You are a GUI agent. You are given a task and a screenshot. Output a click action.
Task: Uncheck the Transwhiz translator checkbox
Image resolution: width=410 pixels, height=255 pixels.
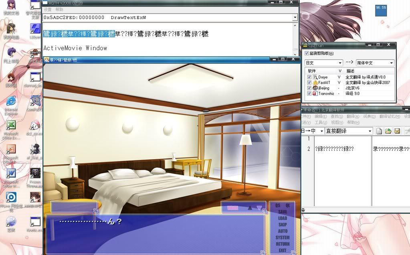(309, 93)
